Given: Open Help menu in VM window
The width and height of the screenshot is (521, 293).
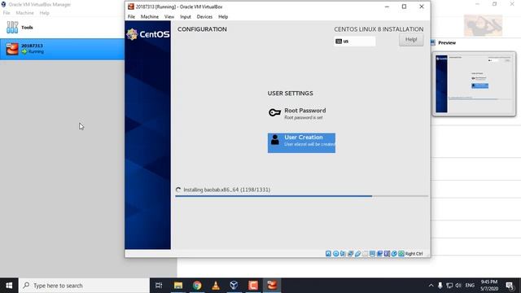Looking at the screenshot, I should point(223,16).
